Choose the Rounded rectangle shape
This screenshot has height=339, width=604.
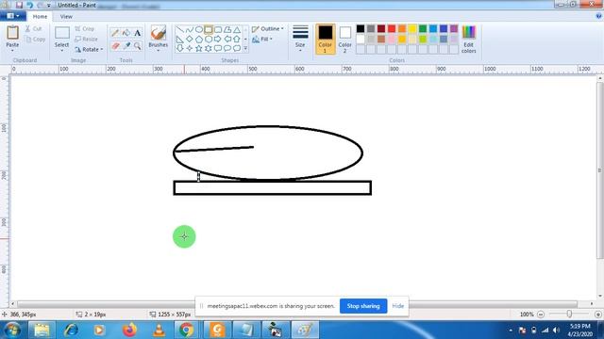218,29
